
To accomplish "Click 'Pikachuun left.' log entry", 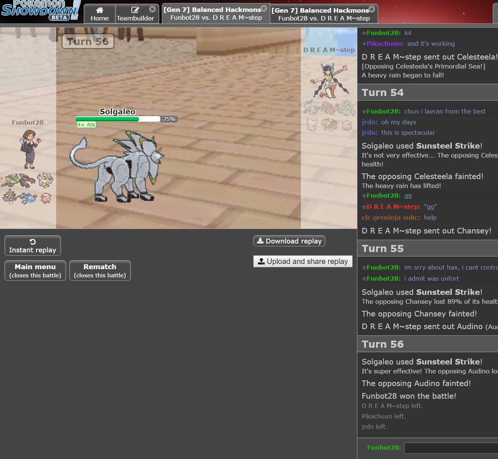I will (384, 416).
